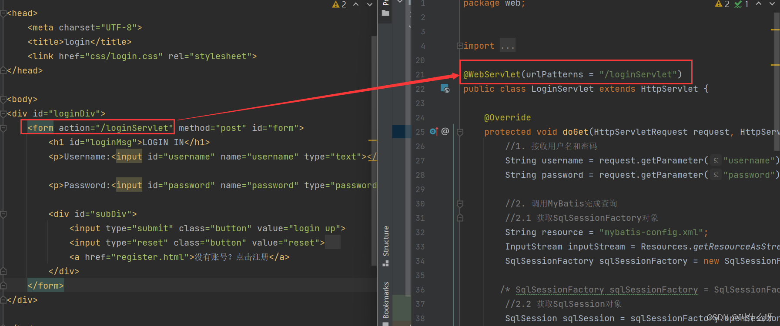Click the @ annotation gutter icon on line 25
The height and width of the screenshot is (326, 780).
click(445, 131)
